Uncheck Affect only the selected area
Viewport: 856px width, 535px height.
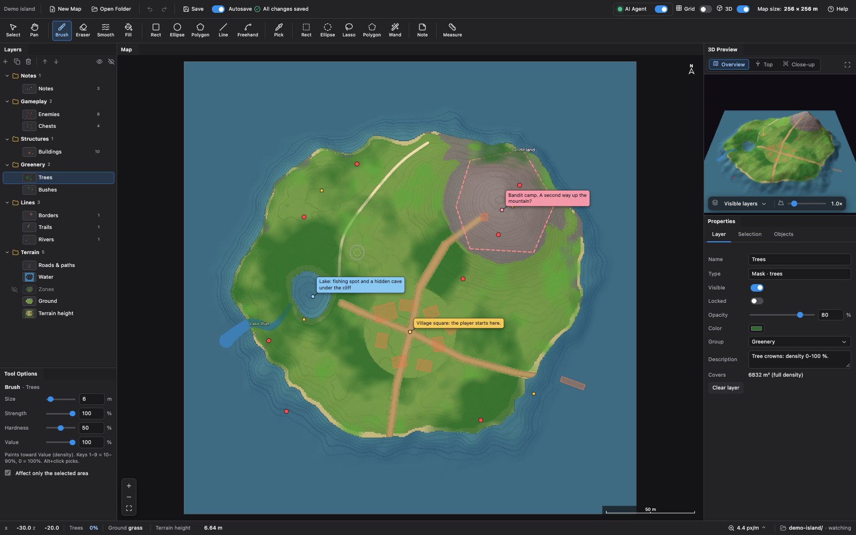[x=8, y=473]
